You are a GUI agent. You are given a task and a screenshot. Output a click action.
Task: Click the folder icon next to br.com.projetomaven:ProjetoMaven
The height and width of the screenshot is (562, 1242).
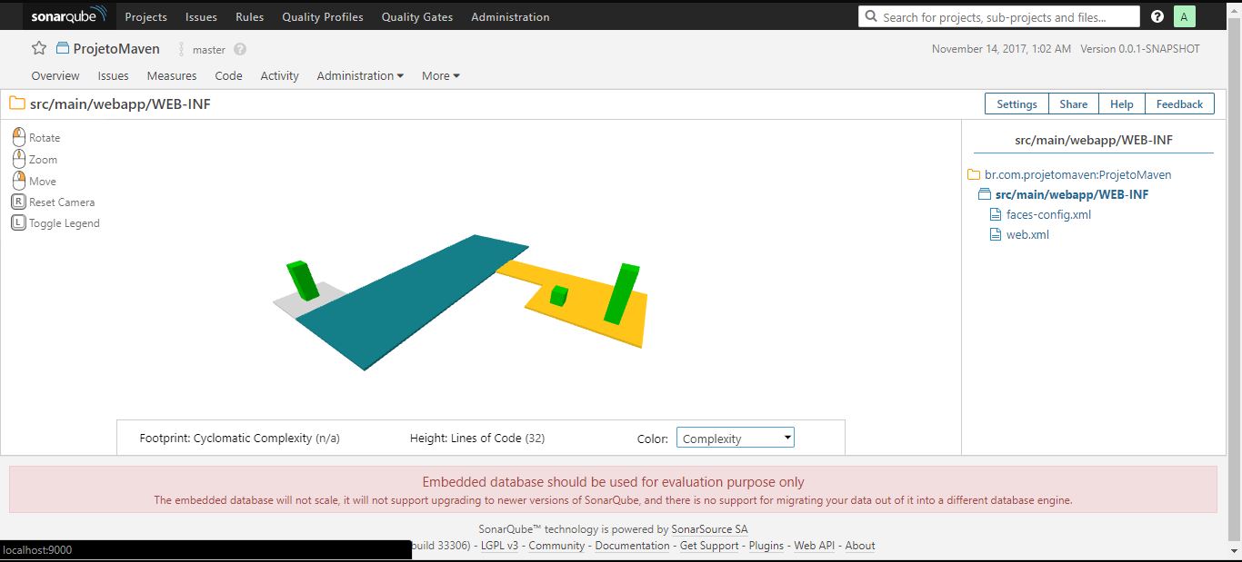pos(974,174)
